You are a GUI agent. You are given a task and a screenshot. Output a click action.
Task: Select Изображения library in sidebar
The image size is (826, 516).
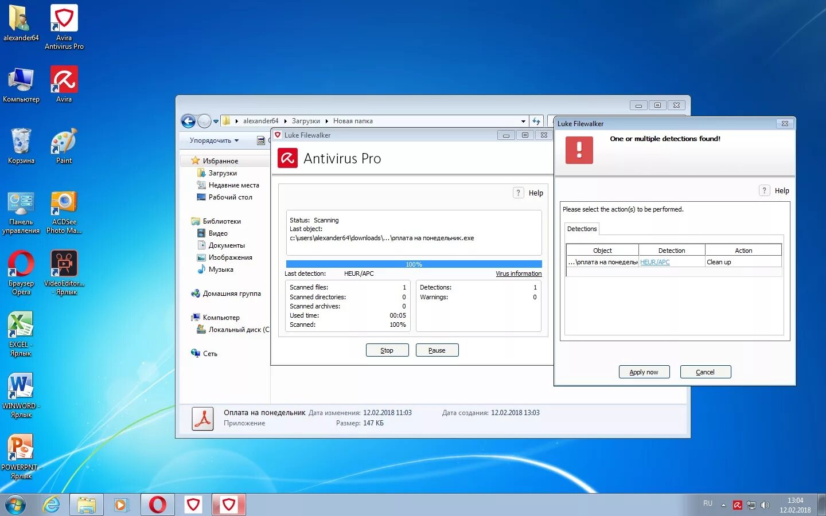230,257
